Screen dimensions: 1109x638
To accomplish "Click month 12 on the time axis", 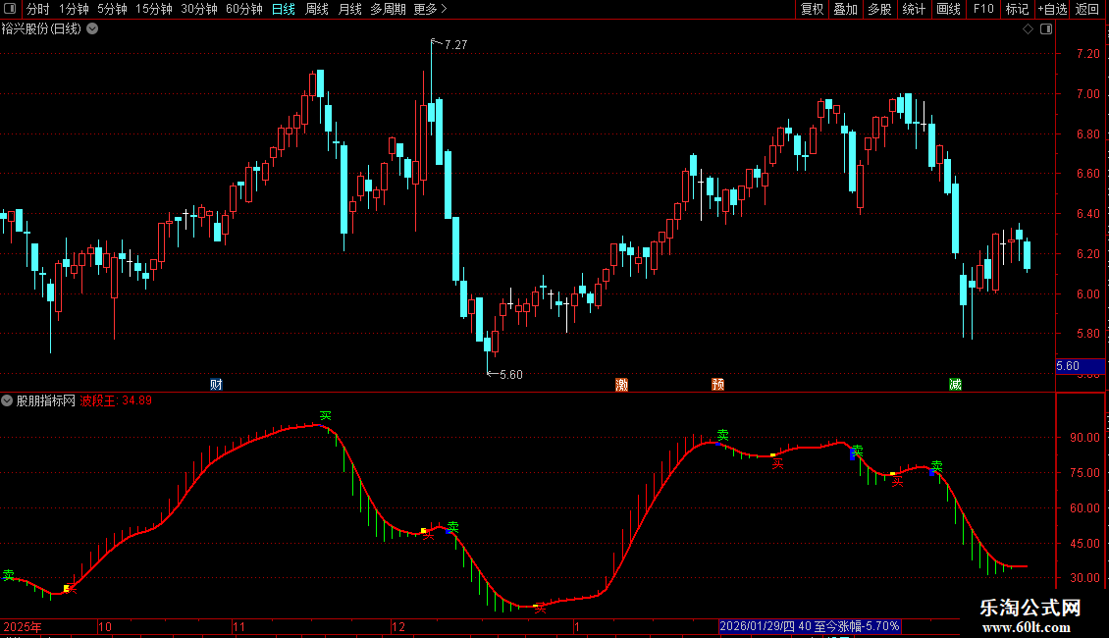I will 398,626.
